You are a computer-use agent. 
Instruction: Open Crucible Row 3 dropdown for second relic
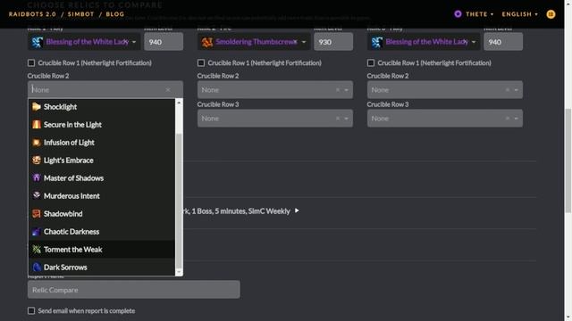pos(346,119)
